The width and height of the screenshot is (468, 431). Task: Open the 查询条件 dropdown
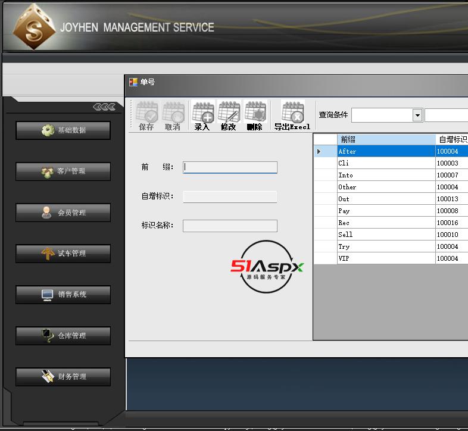tap(417, 115)
